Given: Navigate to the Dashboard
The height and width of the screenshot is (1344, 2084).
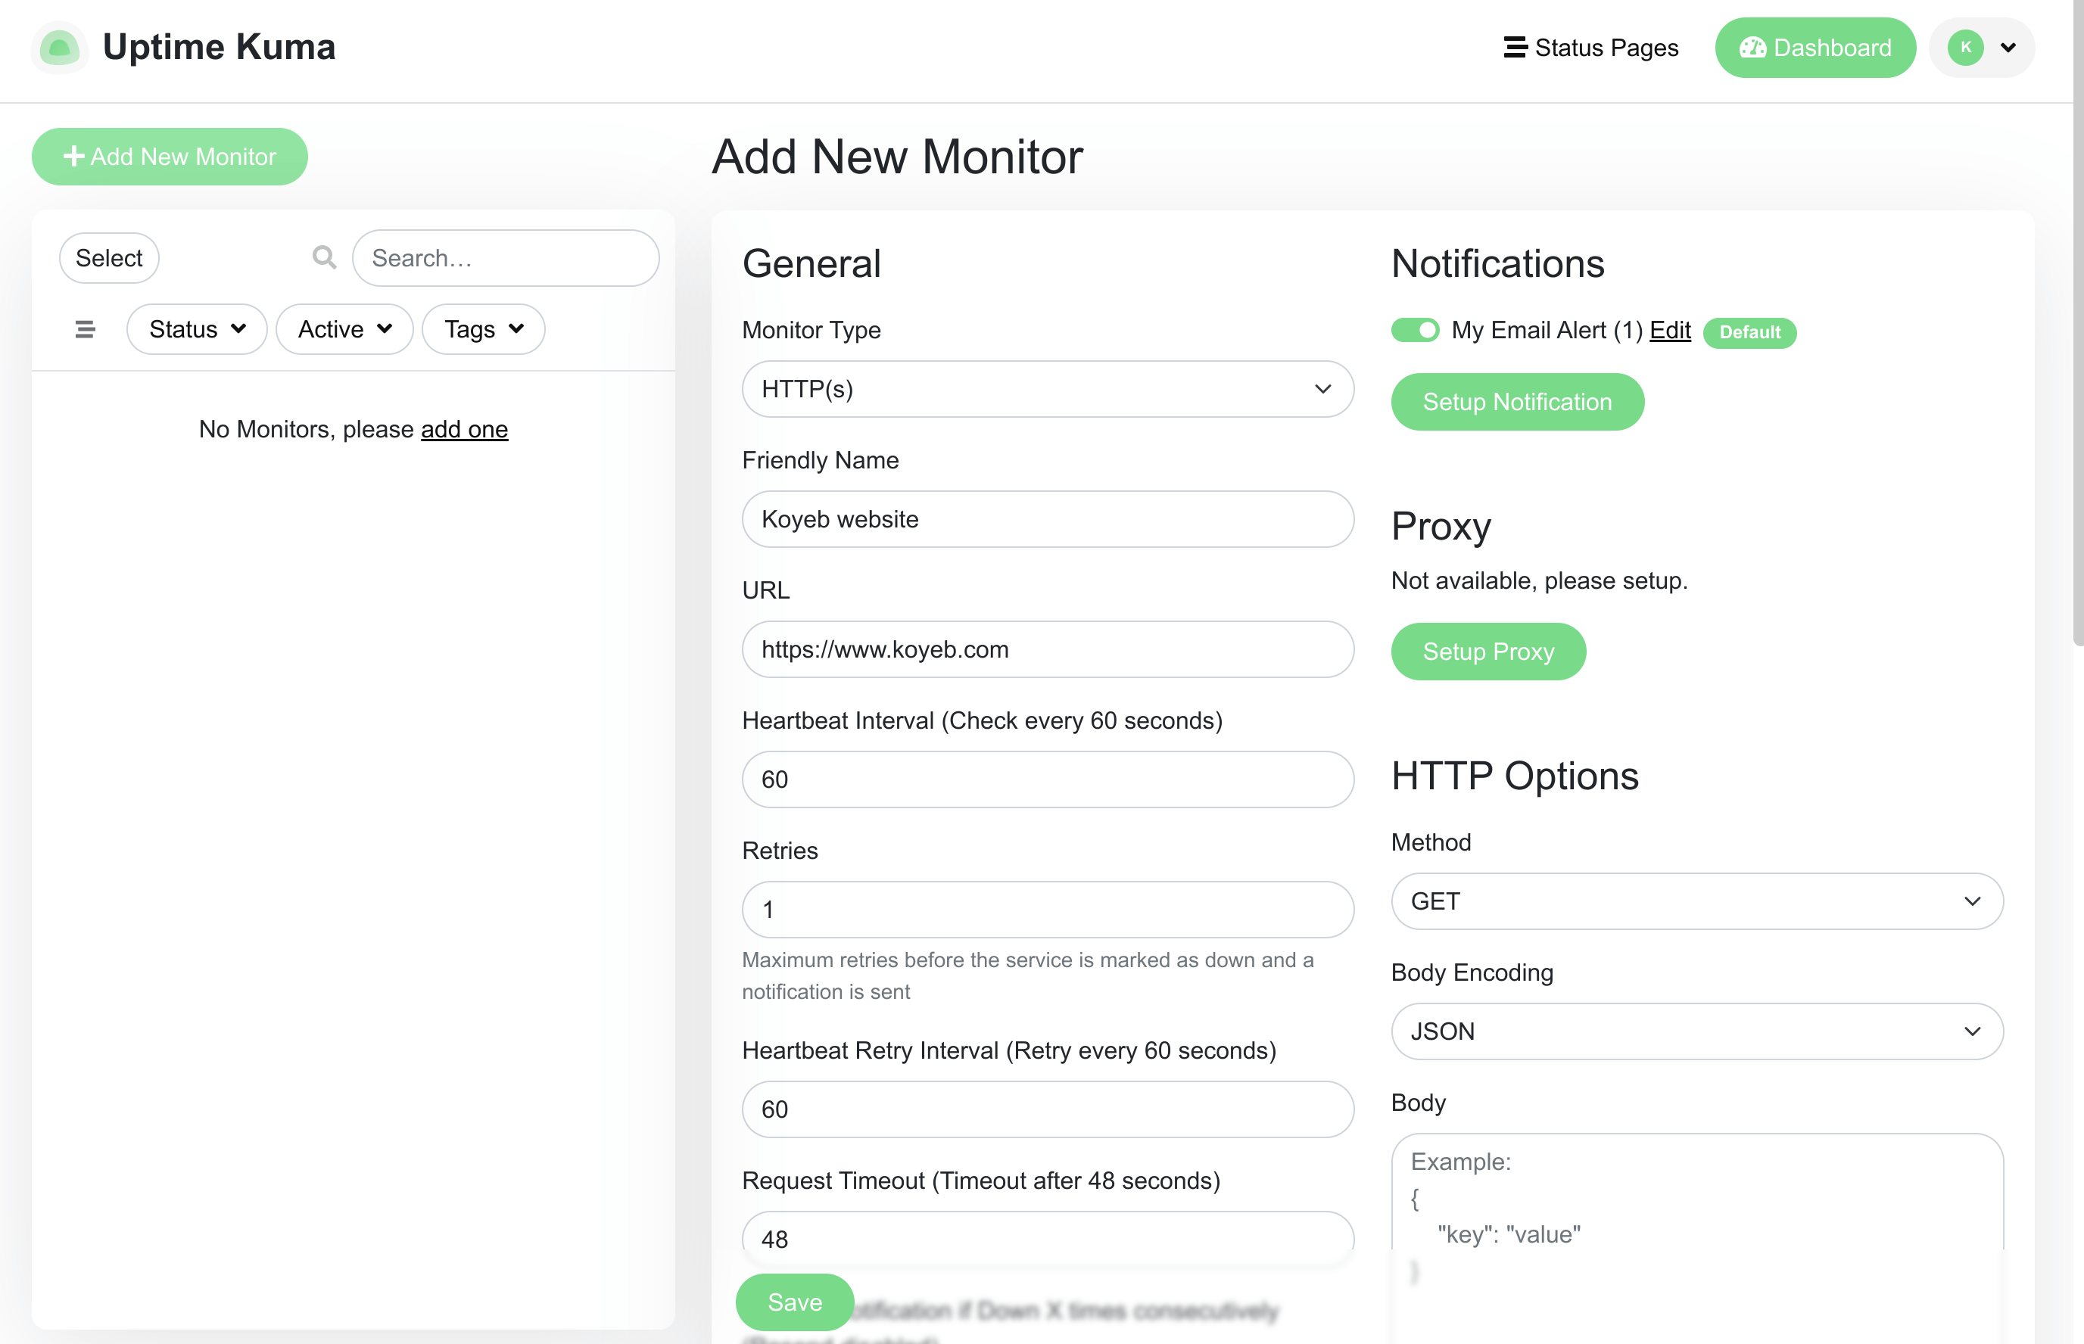Looking at the screenshot, I should pyautogui.click(x=1815, y=47).
